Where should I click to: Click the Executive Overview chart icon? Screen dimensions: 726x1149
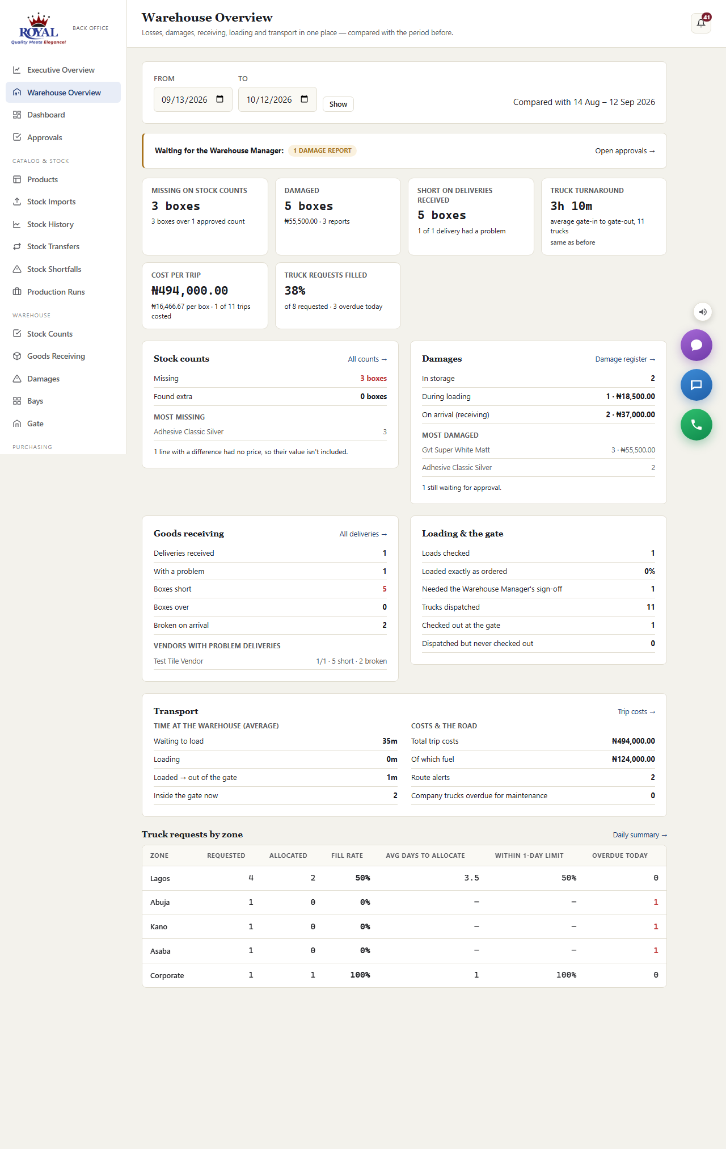17,70
